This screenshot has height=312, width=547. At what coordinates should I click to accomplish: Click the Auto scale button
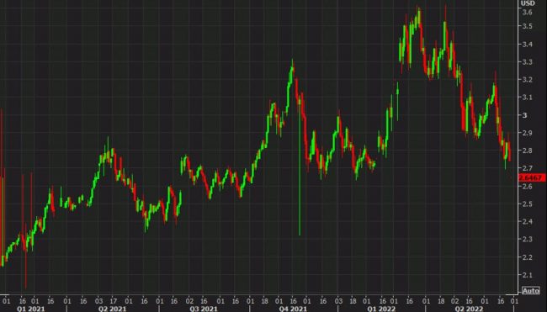click(x=531, y=290)
